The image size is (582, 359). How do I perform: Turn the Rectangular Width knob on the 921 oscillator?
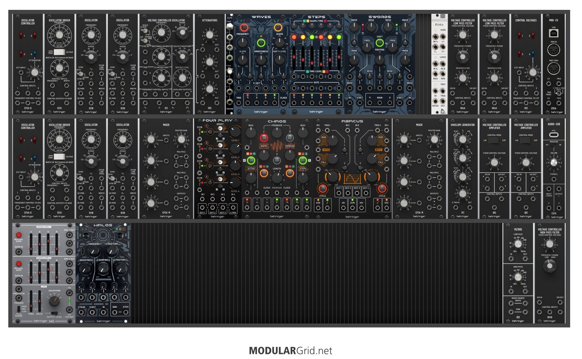click(x=161, y=56)
